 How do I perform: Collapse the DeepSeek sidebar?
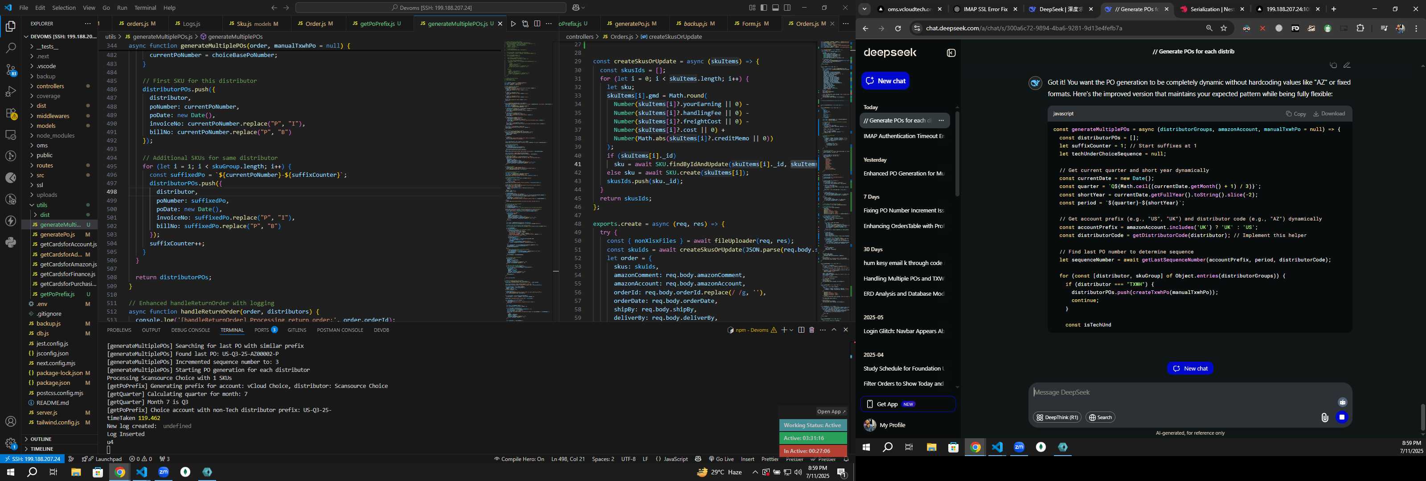(x=951, y=53)
